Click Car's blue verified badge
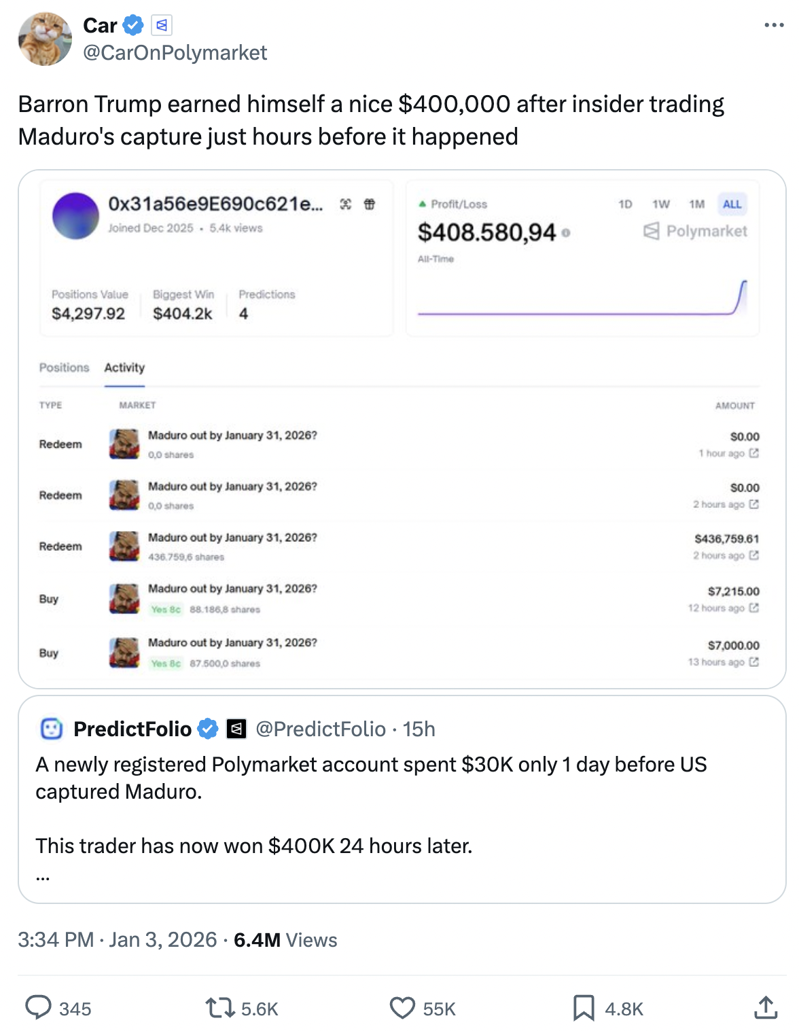The image size is (799, 1031). click(133, 26)
